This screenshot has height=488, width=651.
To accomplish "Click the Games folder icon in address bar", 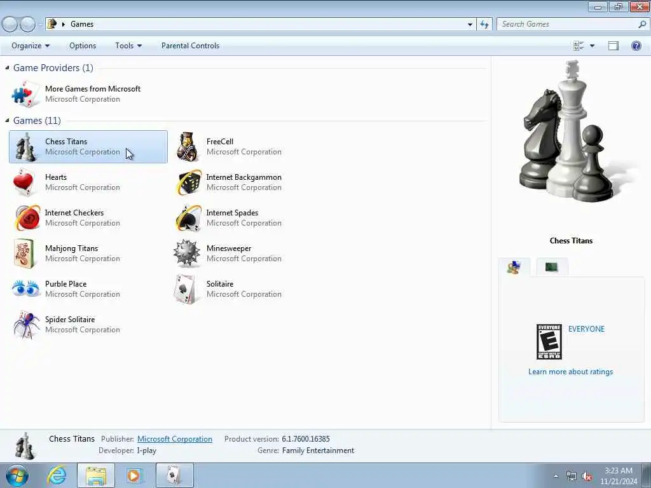I will click(x=51, y=24).
